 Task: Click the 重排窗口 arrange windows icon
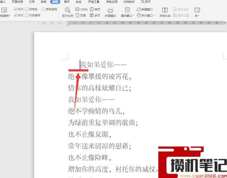[127, 10]
